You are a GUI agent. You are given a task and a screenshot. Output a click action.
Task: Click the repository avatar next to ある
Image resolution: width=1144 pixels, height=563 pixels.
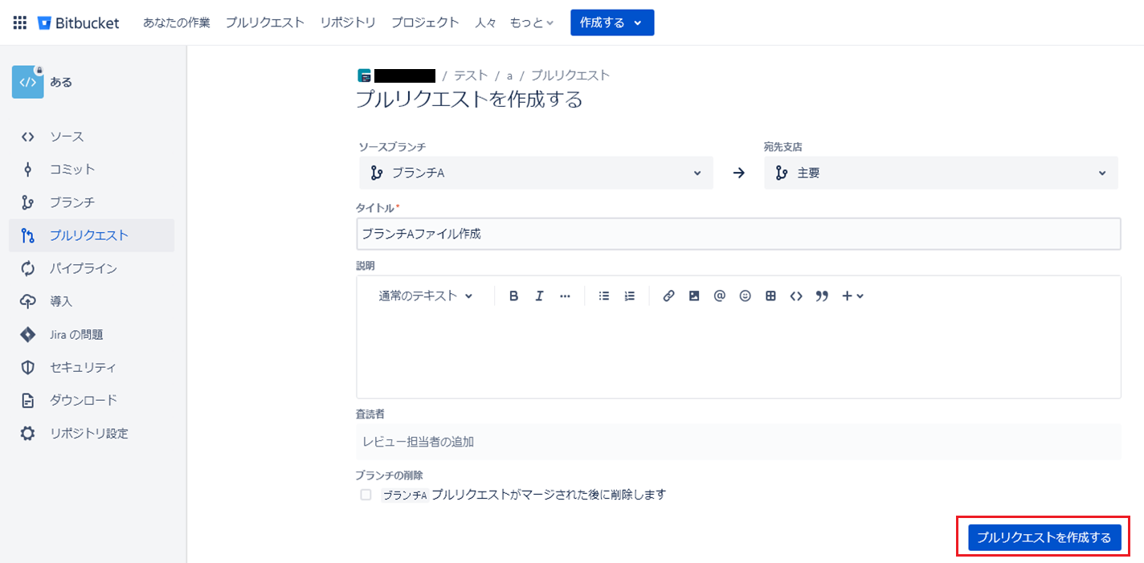[x=27, y=82]
